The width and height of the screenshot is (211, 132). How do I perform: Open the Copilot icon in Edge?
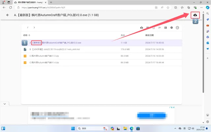point(207,8)
